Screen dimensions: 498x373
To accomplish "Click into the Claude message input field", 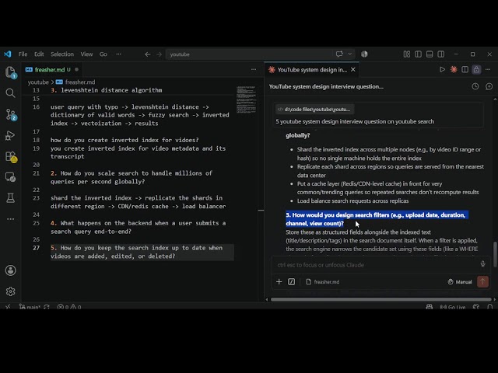I will (375, 265).
